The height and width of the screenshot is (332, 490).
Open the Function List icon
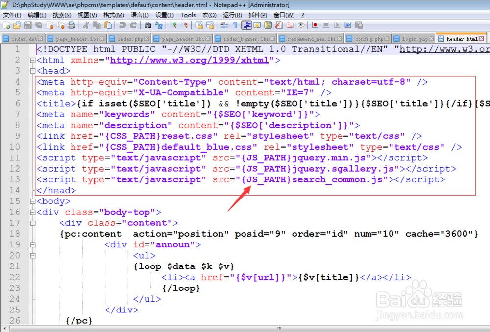(x=279, y=25)
